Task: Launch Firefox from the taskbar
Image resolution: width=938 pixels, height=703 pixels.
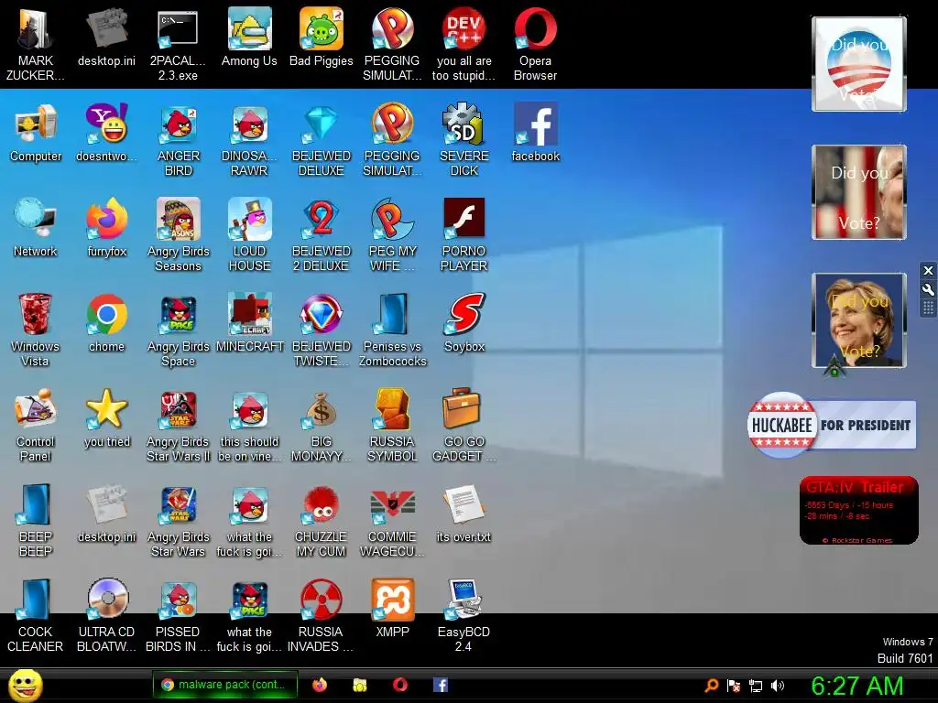Action: pyautogui.click(x=320, y=685)
